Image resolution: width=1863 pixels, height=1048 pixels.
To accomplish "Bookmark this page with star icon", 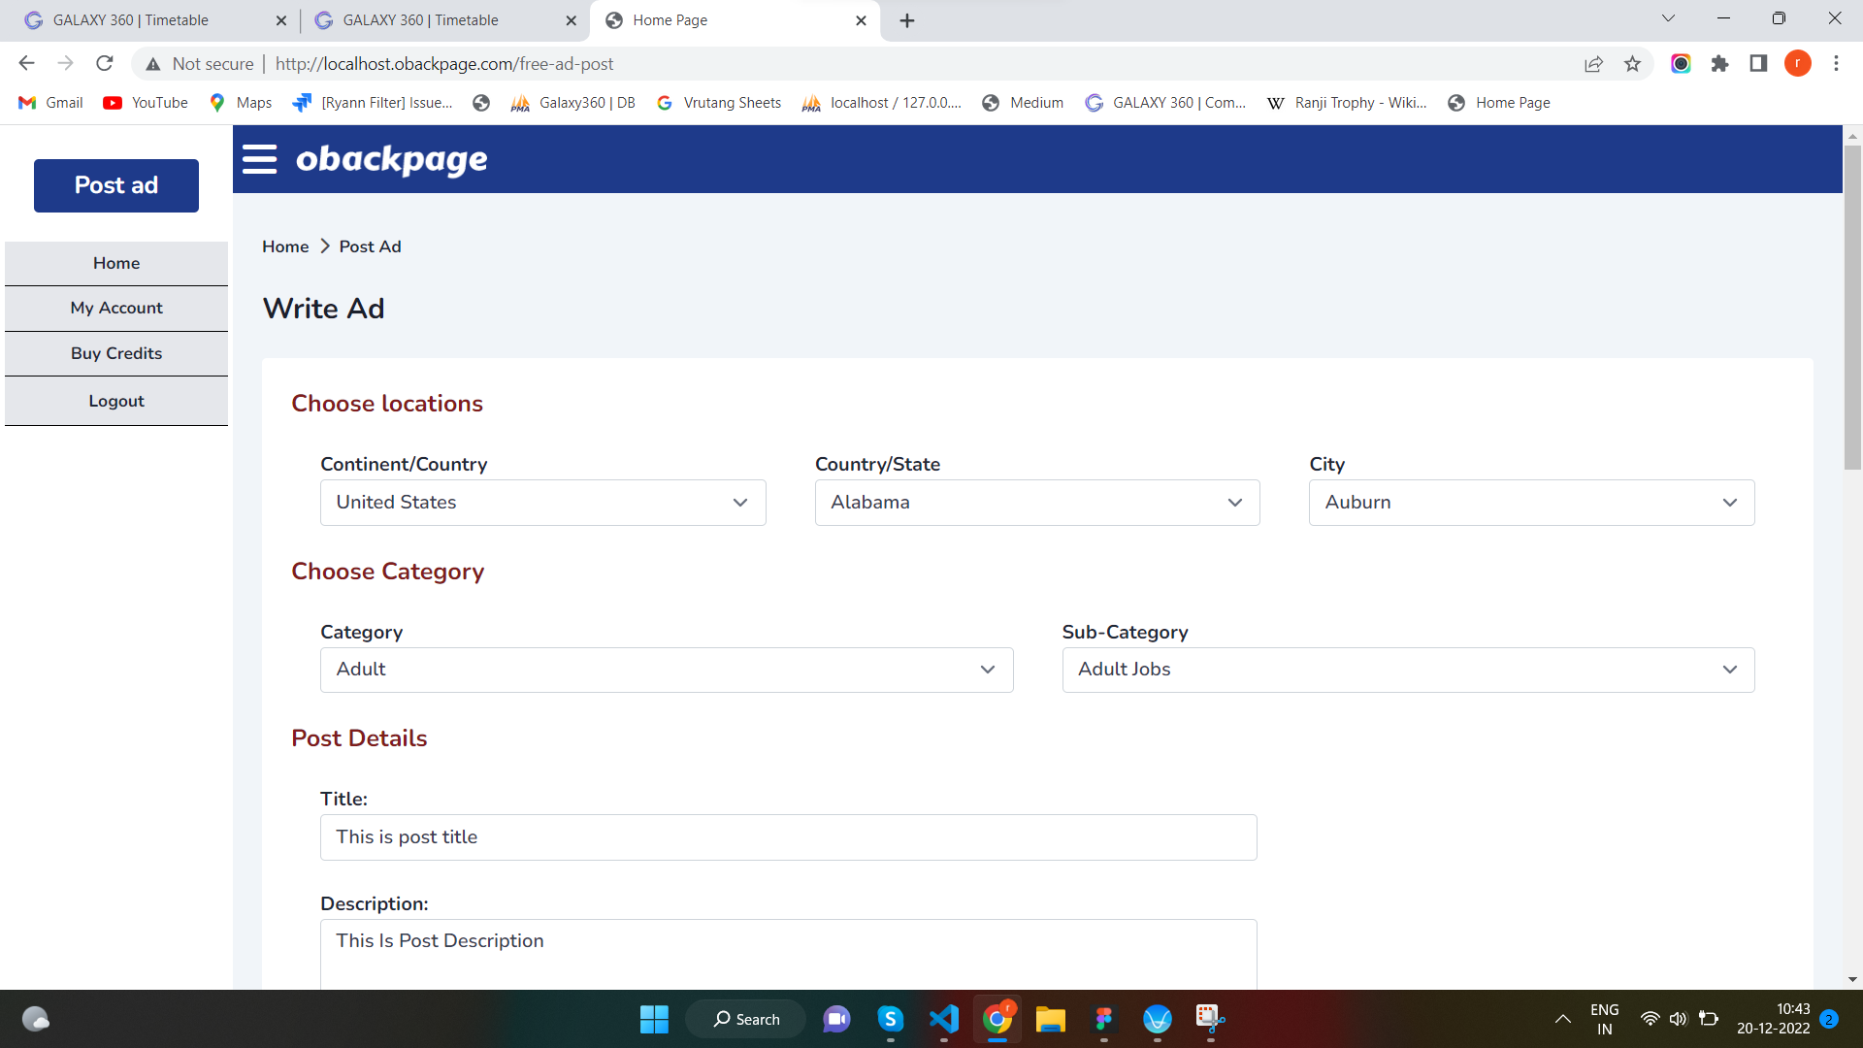I will point(1632,64).
